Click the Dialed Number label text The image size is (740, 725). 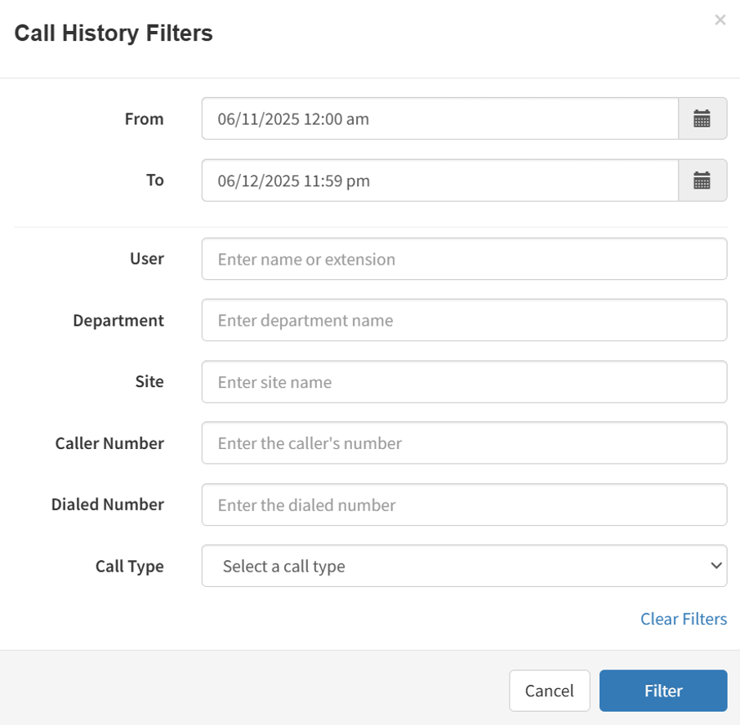click(108, 505)
